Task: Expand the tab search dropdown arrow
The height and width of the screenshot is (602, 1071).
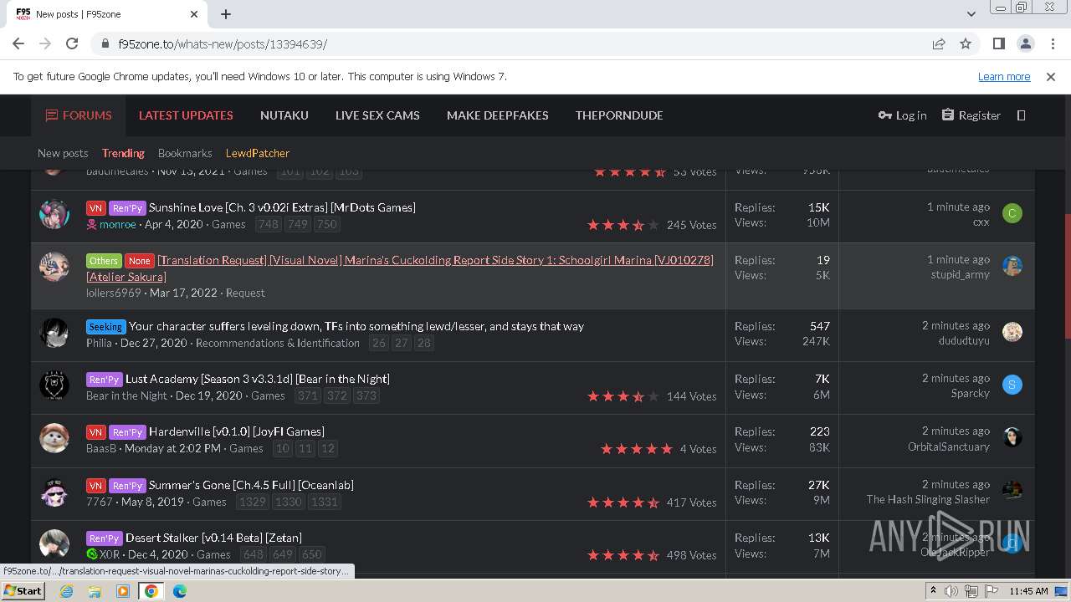Action: (971, 14)
